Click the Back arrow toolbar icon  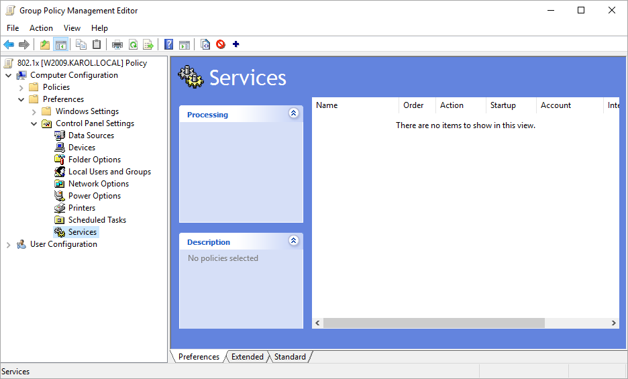tap(9, 45)
